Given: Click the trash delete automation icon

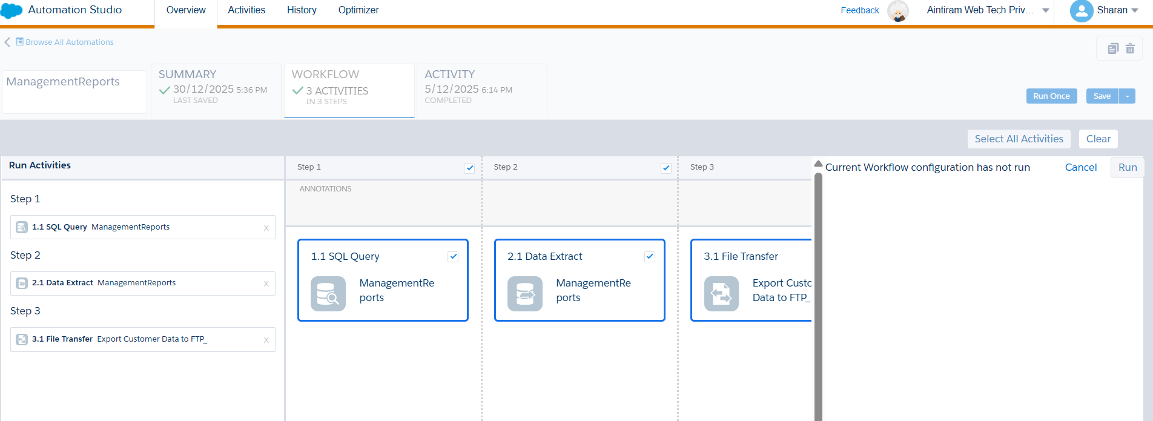Looking at the screenshot, I should [x=1130, y=48].
